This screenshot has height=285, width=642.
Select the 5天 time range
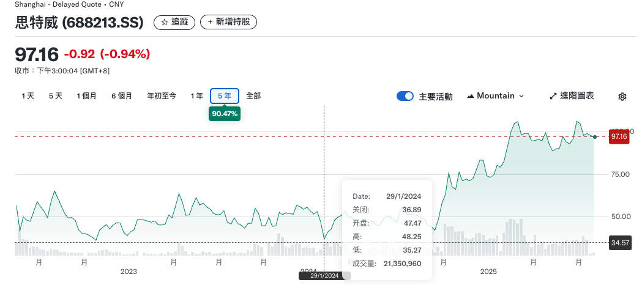point(56,96)
